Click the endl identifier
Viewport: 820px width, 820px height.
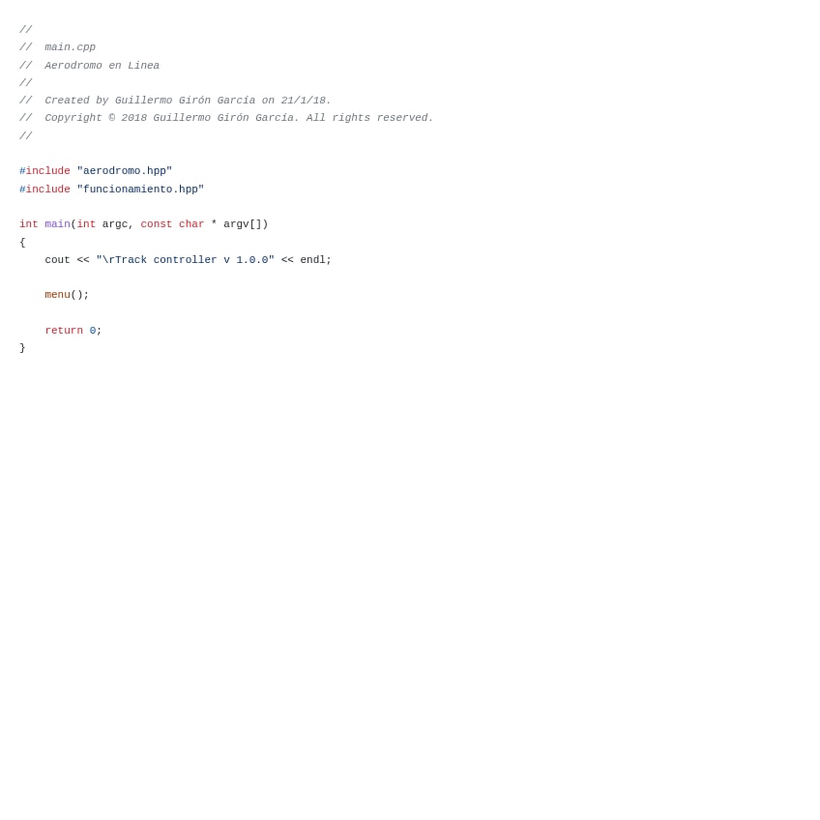click(312, 260)
